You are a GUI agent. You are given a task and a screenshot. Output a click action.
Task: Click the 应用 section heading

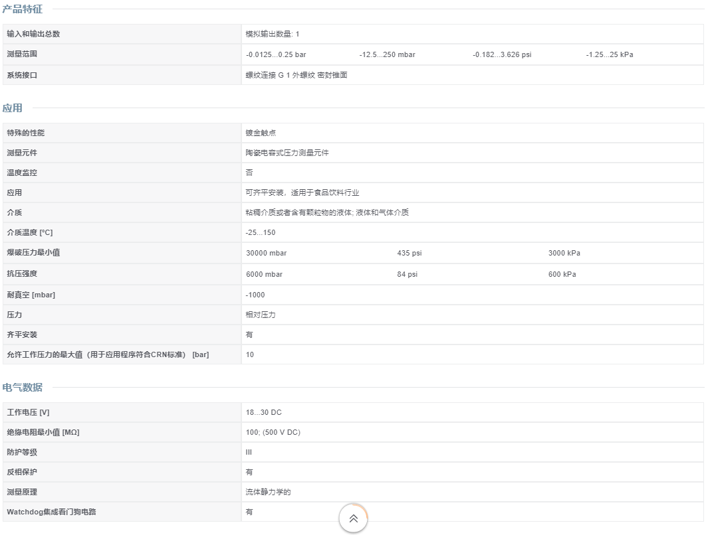click(13, 108)
